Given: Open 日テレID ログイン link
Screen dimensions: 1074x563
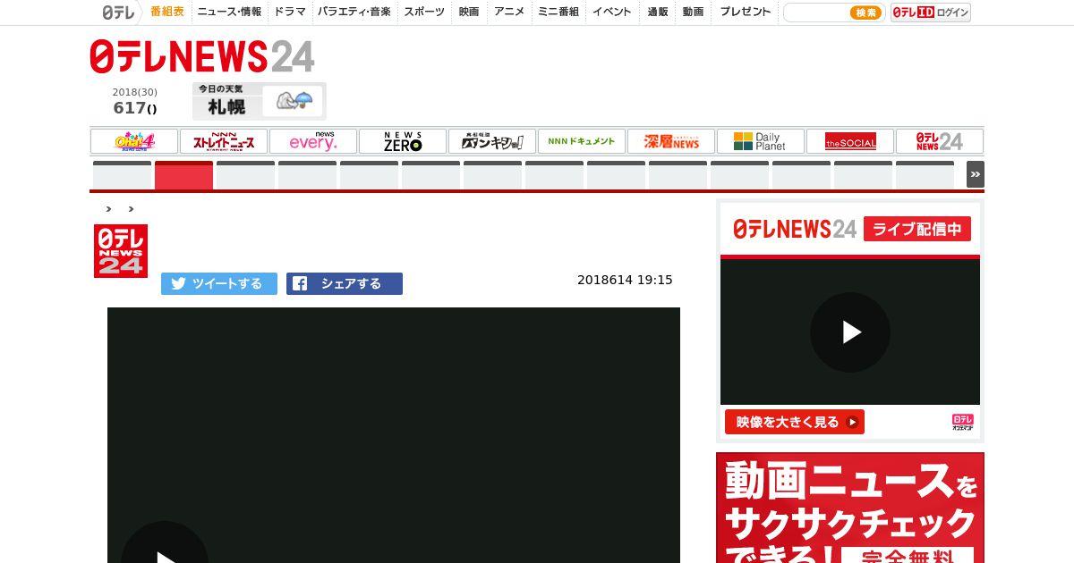Looking at the screenshot, I should click(x=931, y=13).
